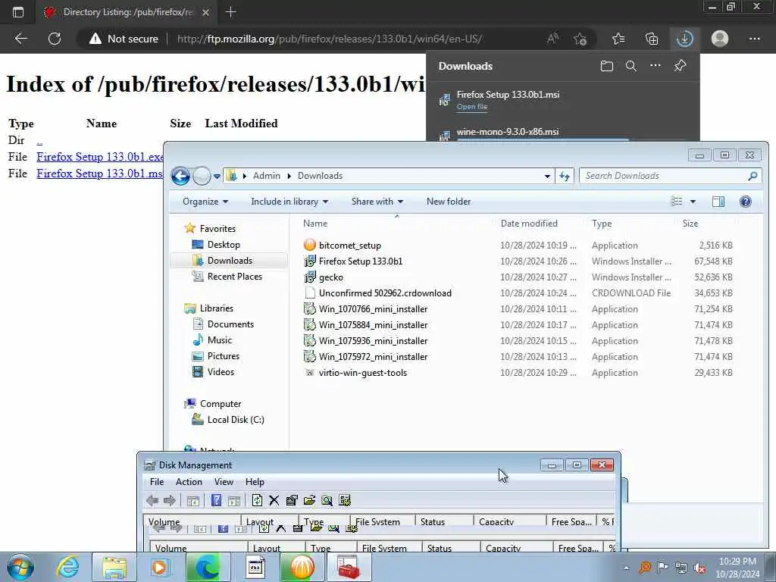Open Edge profile avatar
Screen dimensions: 776x582
click(720, 39)
